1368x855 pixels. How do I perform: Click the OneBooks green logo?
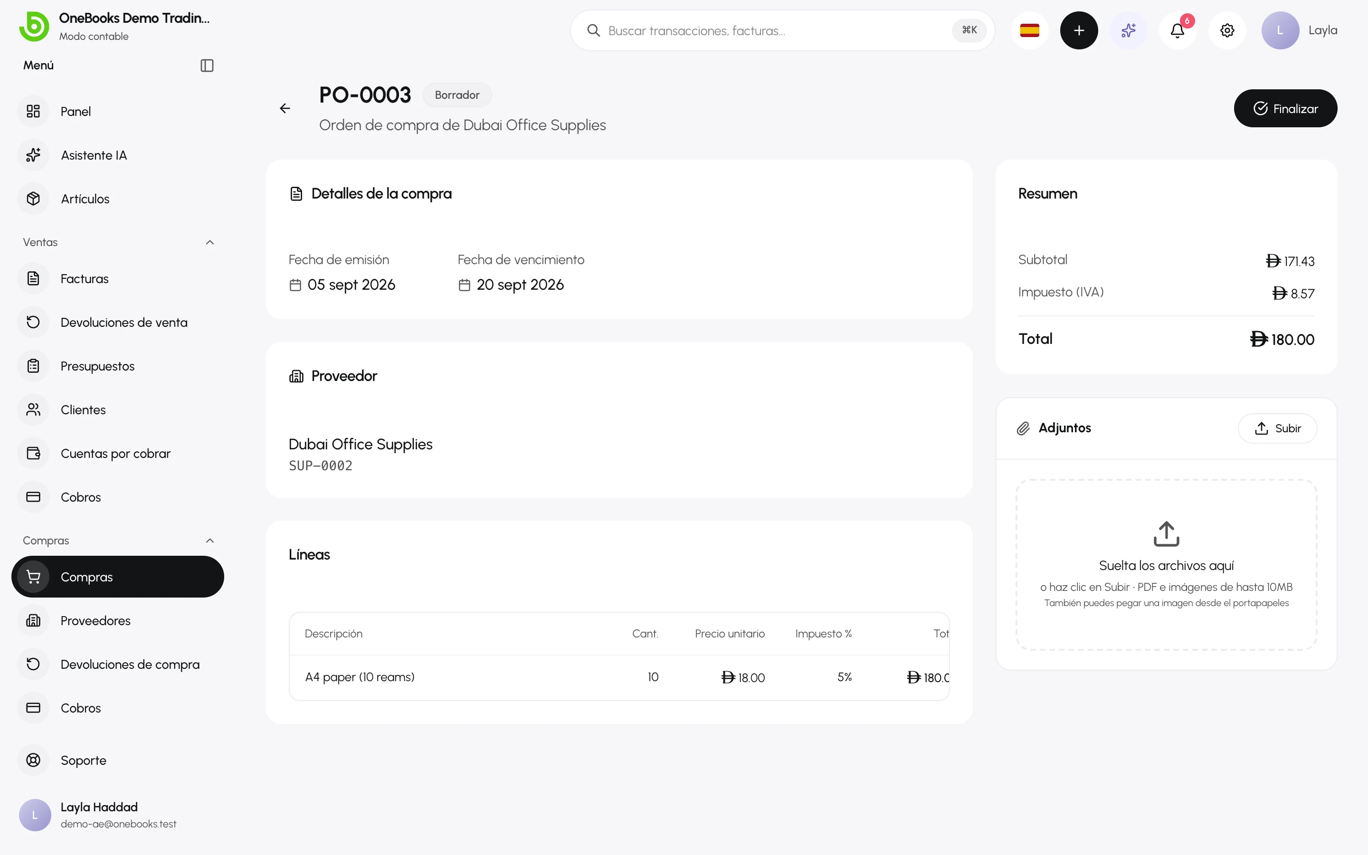[34, 27]
